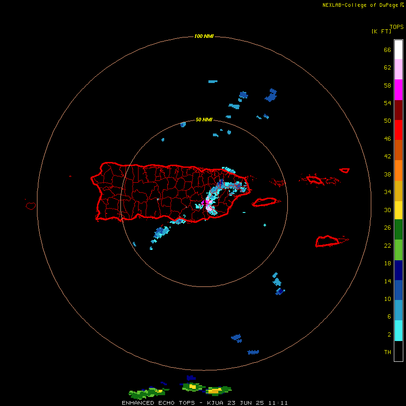Viewport: 406px width, 406px height.
Task: Pick the light green color bar segment
Action: [x=398, y=250]
